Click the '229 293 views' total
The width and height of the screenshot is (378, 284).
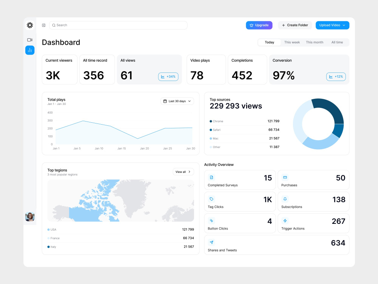[x=236, y=106]
